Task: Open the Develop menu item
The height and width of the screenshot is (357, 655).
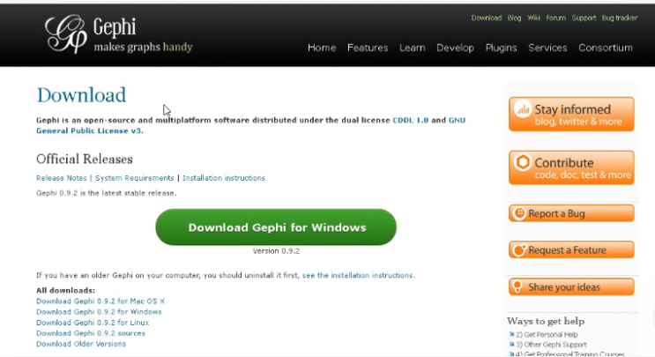Action: pyautogui.click(x=455, y=48)
